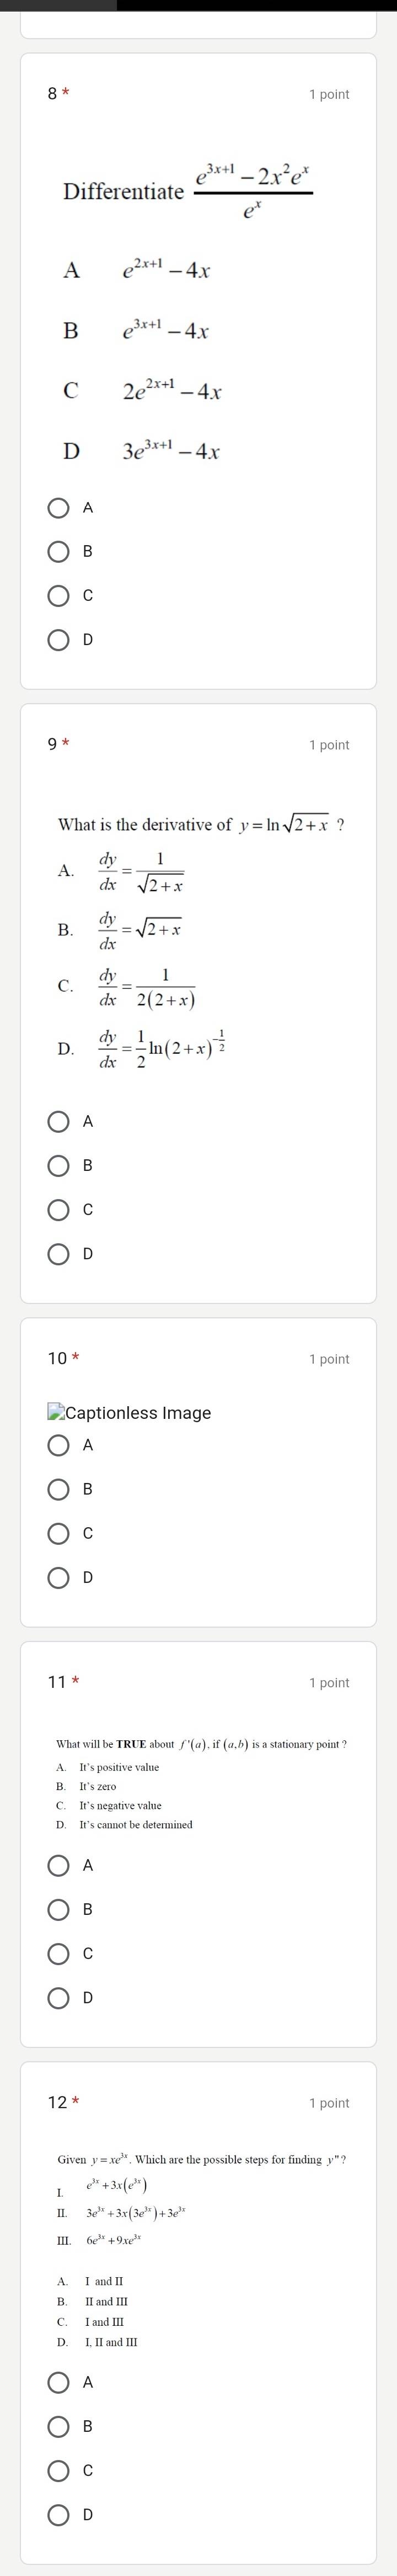Choose option B for question 8
The image size is (397, 2576).
[x=60, y=551]
